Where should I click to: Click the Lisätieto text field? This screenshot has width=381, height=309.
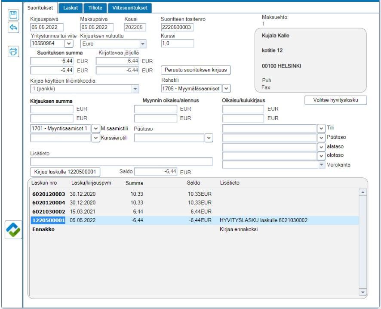click(121, 162)
